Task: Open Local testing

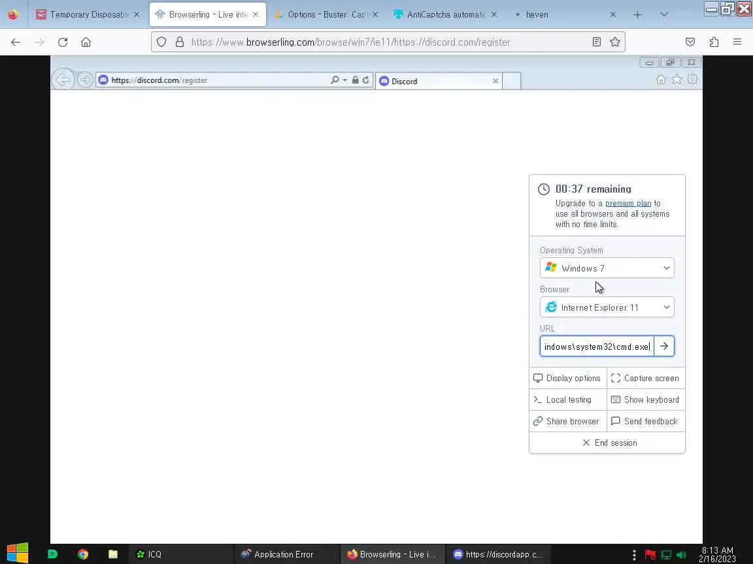Action: click(x=567, y=400)
